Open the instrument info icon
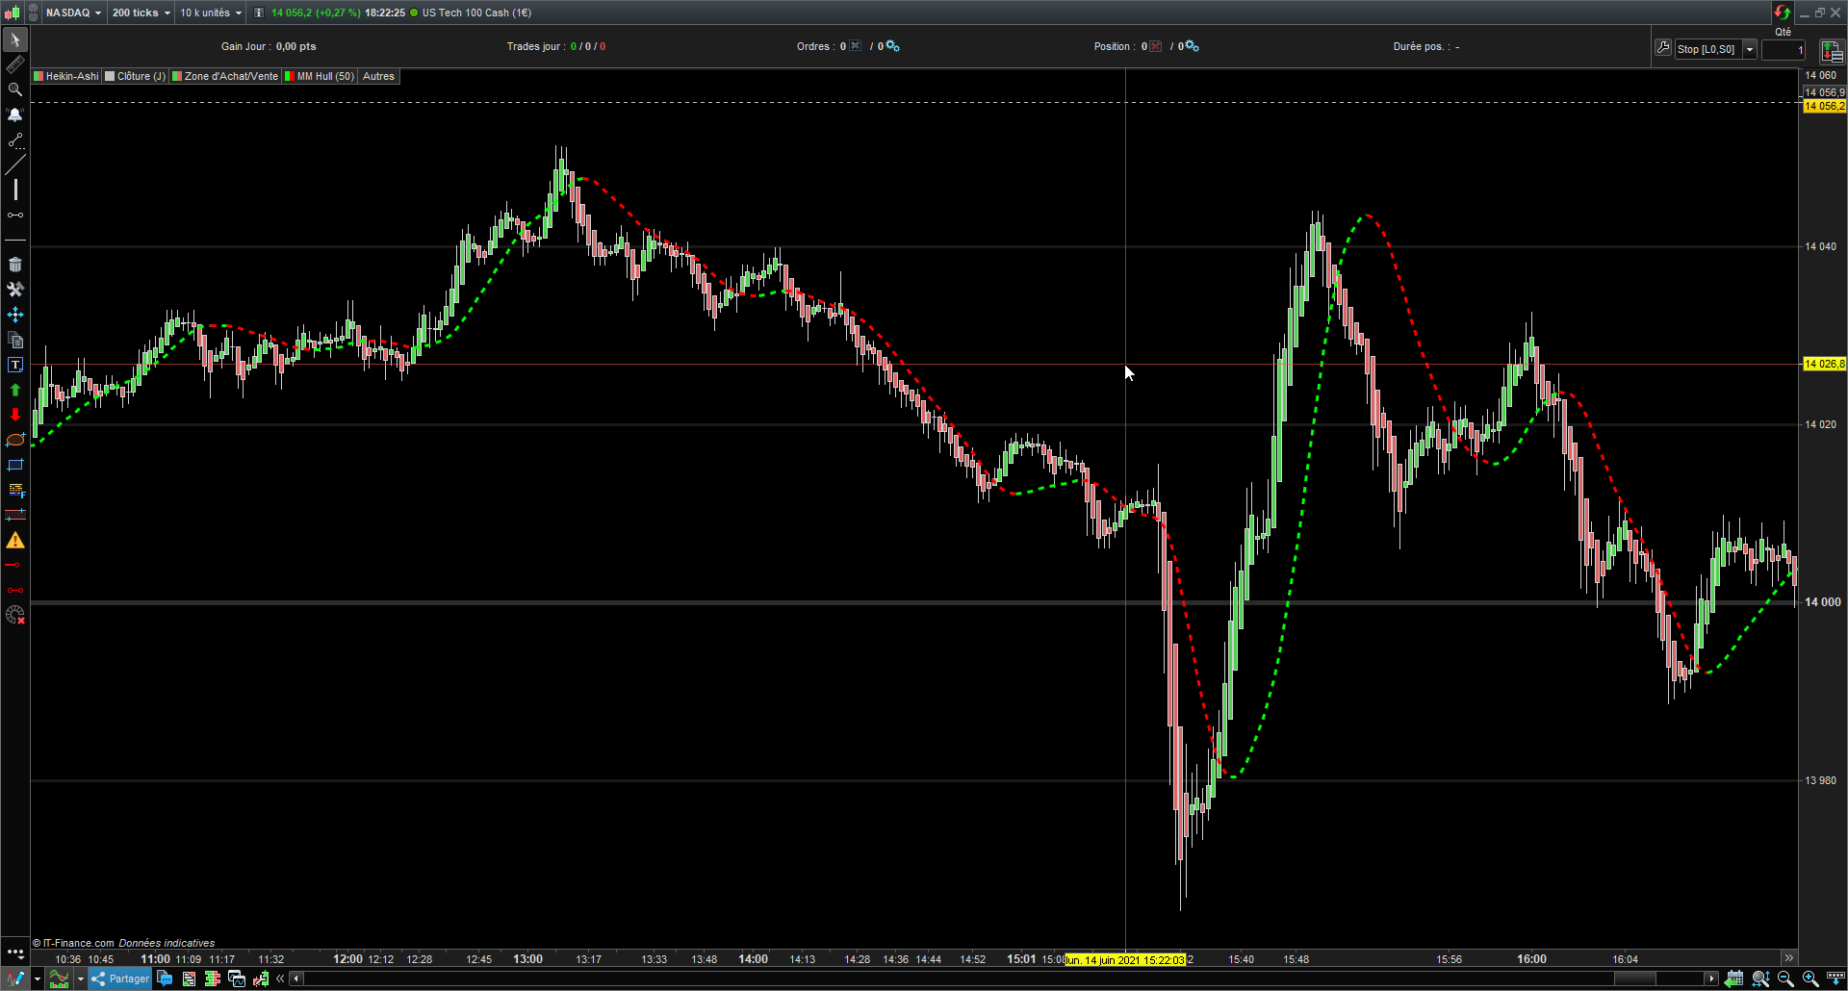This screenshot has width=1848, height=991. coord(258,13)
